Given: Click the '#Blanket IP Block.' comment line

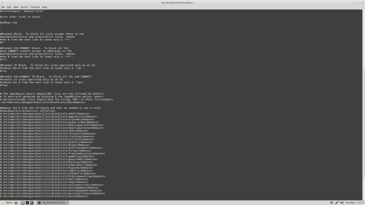Looking at the screenshot, I should [x=48, y=65].
